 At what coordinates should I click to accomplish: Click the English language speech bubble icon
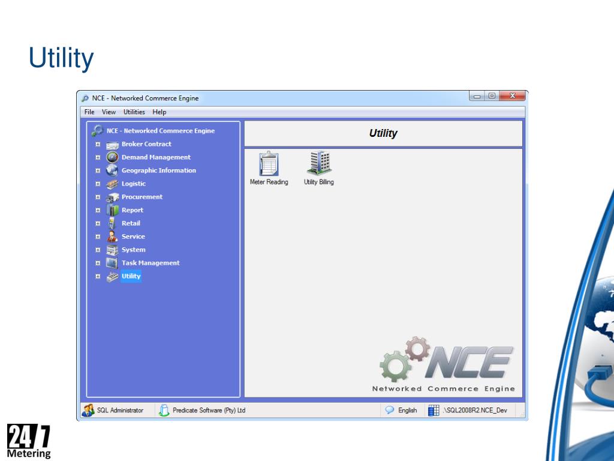click(x=390, y=410)
